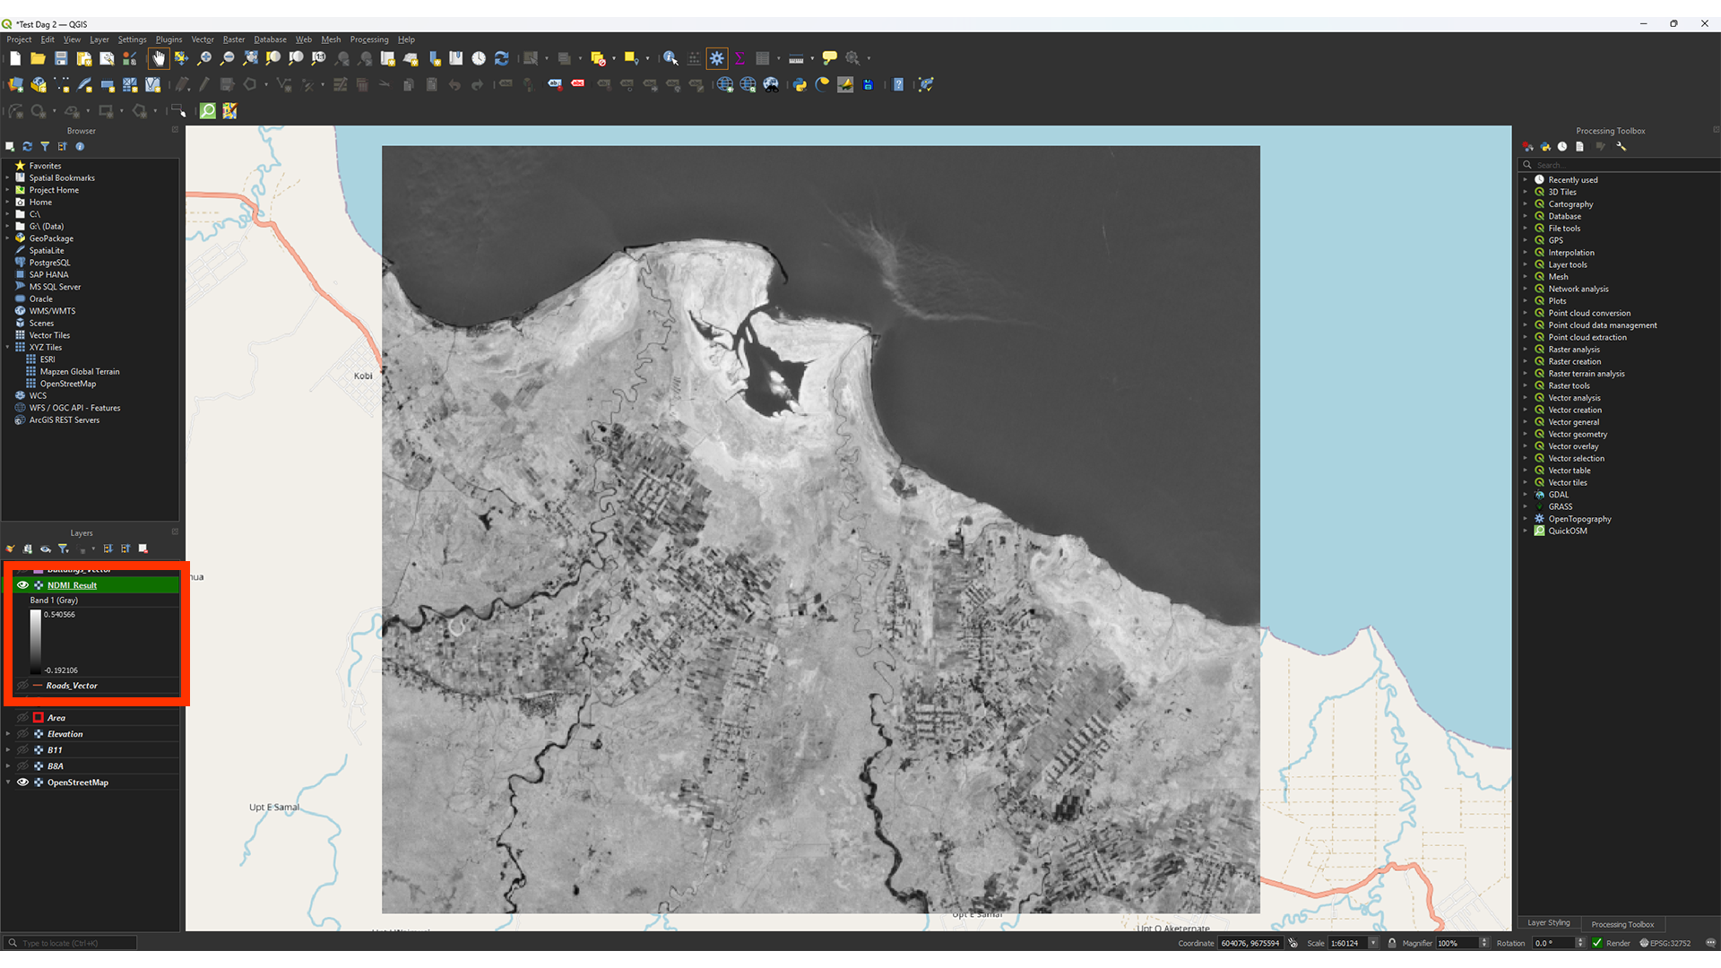
Task: Click the Refresh map icon
Action: [x=502, y=58]
